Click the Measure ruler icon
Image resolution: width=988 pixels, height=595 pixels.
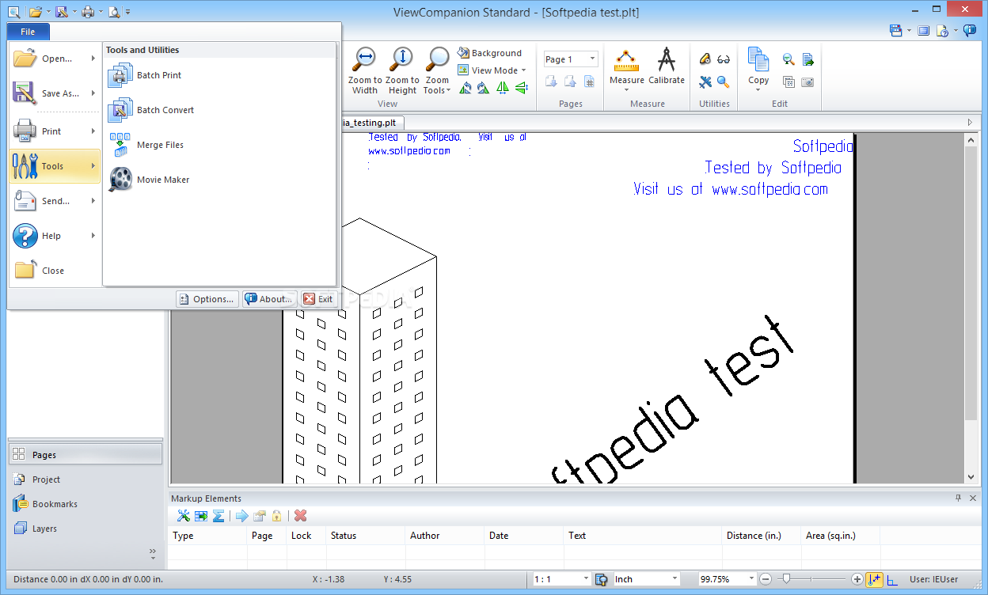pos(627,62)
